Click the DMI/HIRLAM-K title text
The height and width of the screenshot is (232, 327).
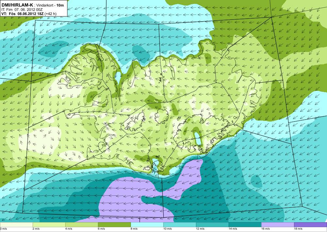[17, 5]
